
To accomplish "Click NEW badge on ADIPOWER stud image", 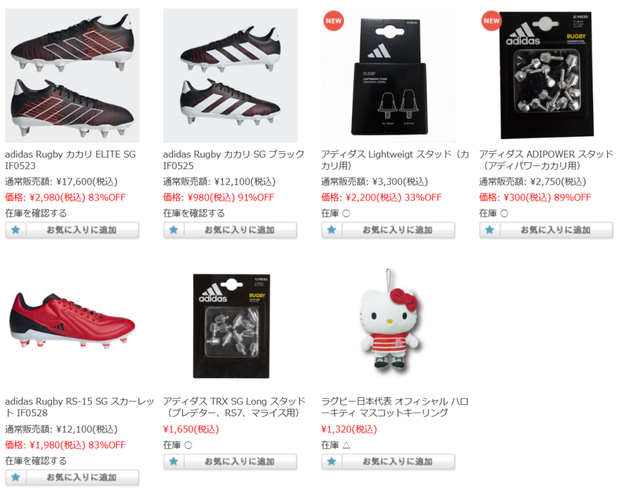I will (x=492, y=21).
